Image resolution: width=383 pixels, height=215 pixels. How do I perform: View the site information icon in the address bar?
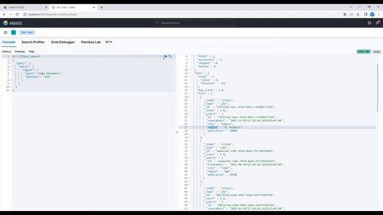25,14
